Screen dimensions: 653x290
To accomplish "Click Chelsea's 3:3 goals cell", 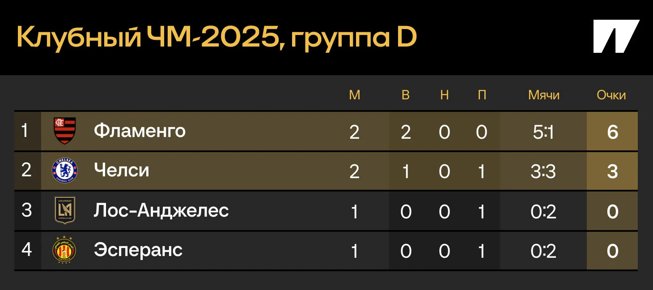I will tap(543, 171).
